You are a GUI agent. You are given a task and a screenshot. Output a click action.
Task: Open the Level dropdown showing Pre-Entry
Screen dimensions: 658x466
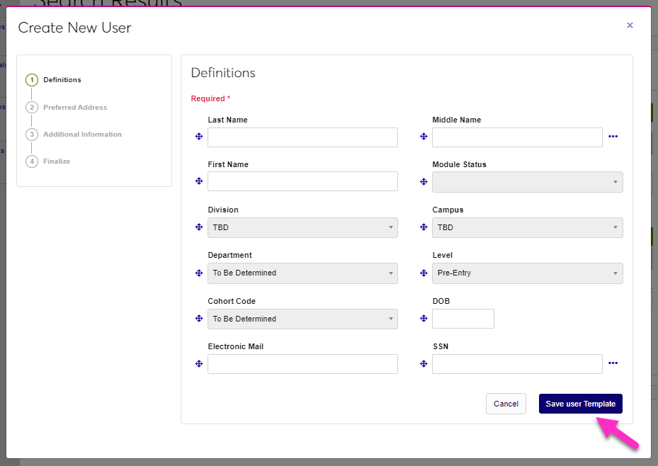click(x=527, y=273)
